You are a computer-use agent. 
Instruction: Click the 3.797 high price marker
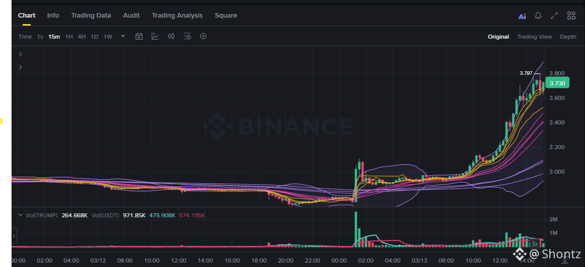(526, 73)
